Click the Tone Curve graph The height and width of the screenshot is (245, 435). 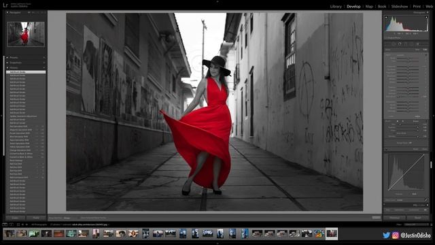point(406,172)
